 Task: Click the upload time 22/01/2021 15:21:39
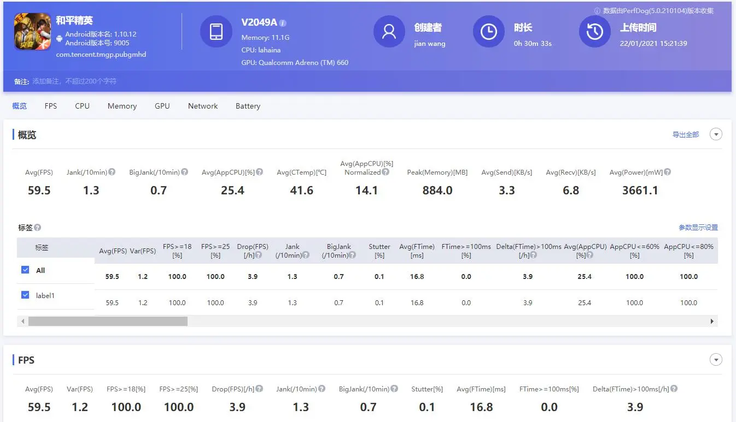653,43
